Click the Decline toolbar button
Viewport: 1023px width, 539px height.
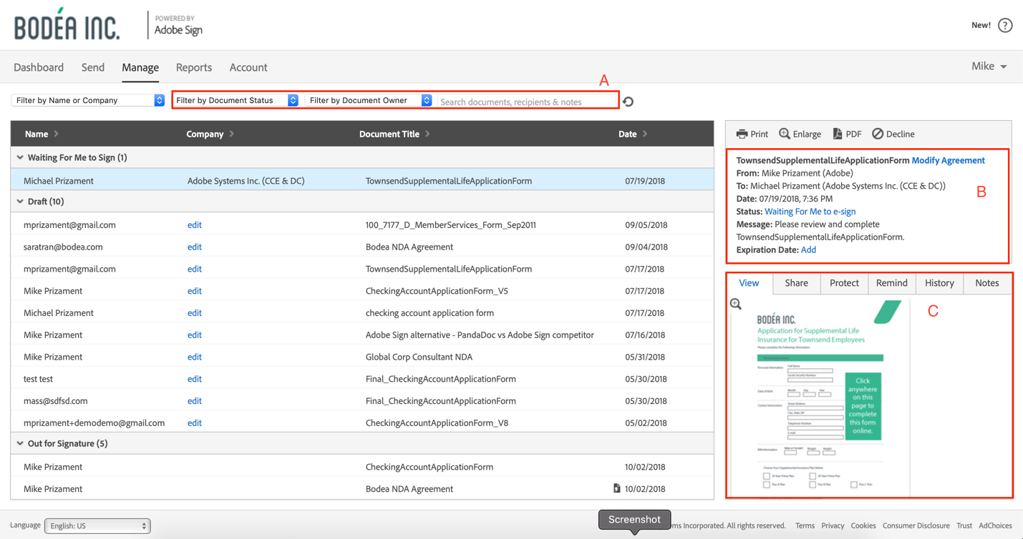pyautogui.click(x=893, y=134)
